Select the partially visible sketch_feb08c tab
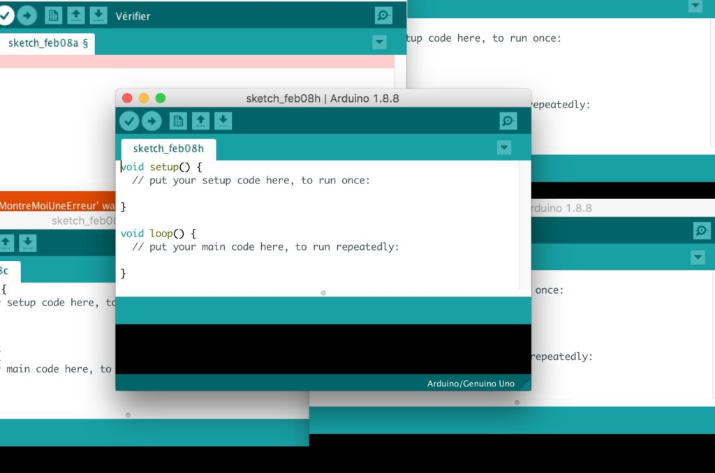The height and width of the screenshot is (473, 715). pos(8,269)
